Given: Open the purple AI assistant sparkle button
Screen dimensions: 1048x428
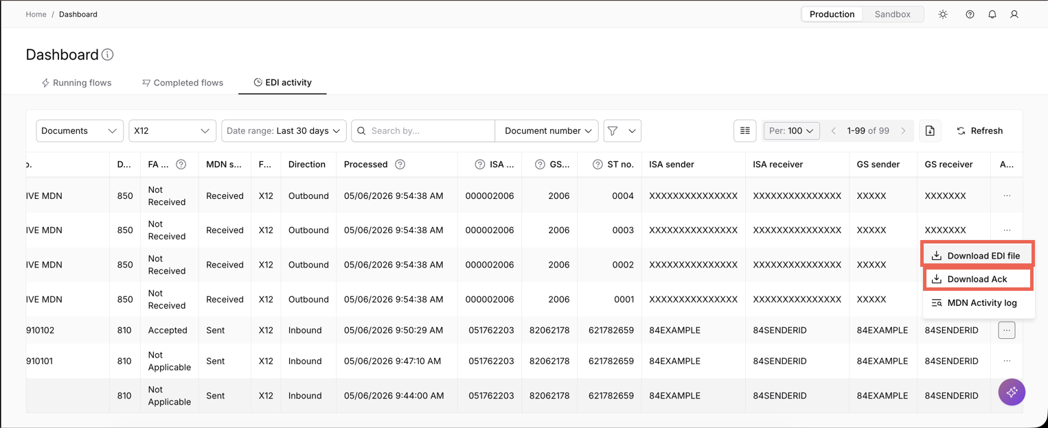Looking at the screenshot, I should [1012, 392].
